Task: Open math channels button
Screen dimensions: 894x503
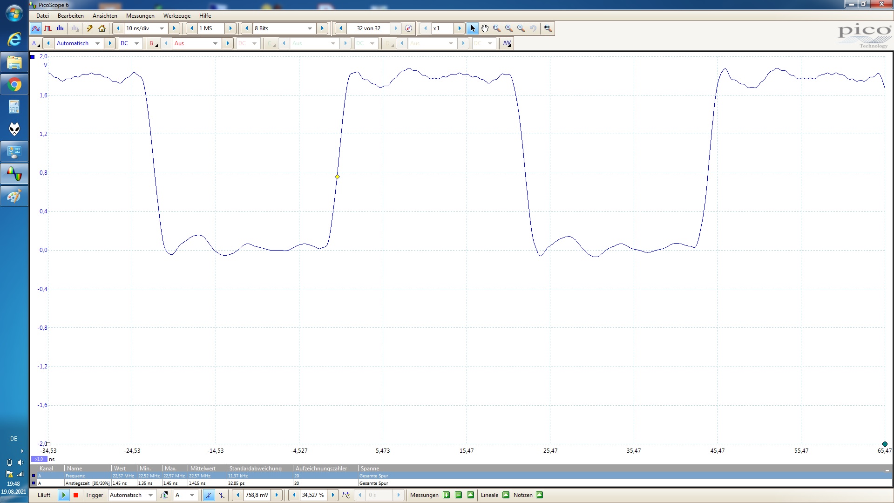Action: coord(507,43)
